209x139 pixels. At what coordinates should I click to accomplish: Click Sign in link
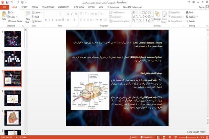(202, 7)
